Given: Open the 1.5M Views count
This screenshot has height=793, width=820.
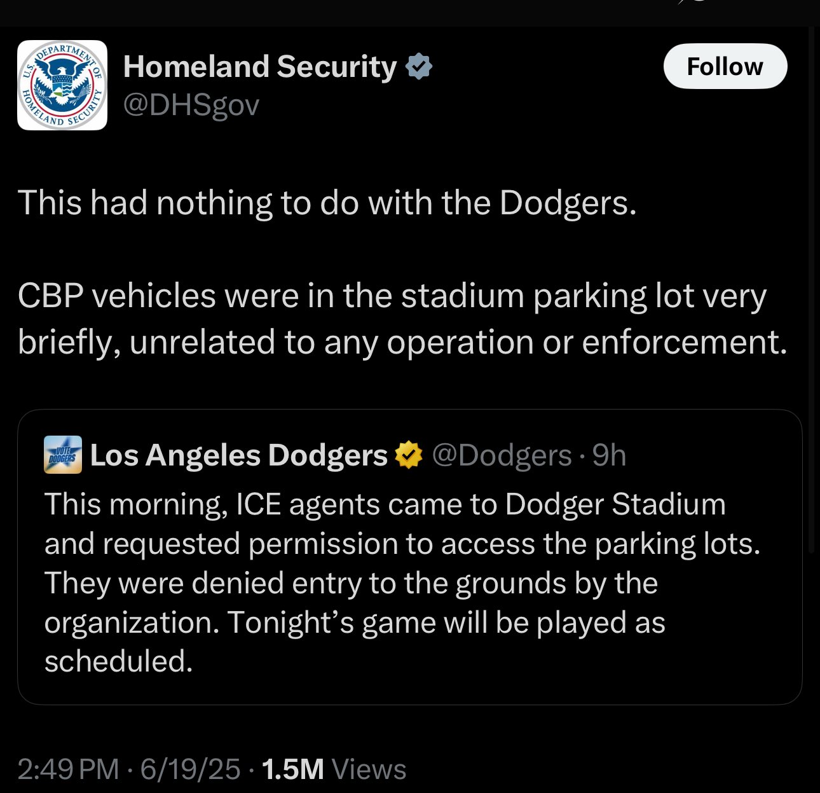Looking at the screenshot, I should [334, 769].
